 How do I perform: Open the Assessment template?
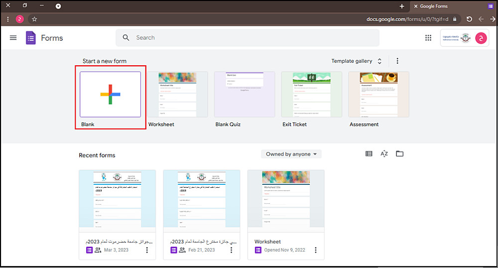pyautogui.click(x=378, y=94)
